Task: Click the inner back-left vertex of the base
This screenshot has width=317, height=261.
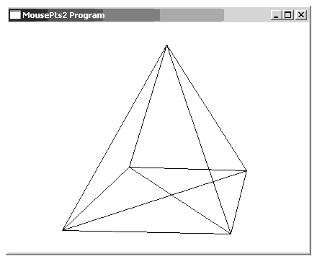Action: [130, 167]
